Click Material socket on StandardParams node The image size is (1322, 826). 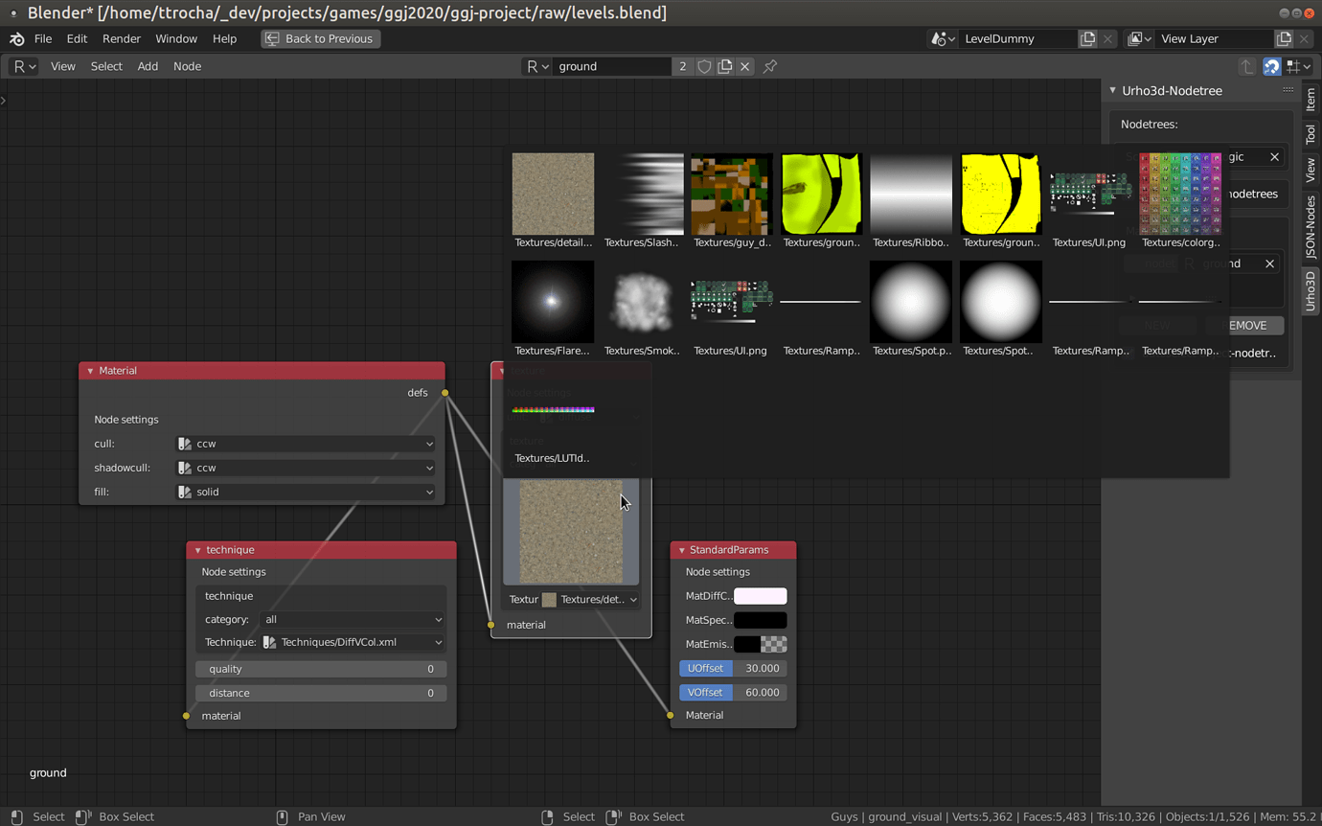[x=670, y=715]
